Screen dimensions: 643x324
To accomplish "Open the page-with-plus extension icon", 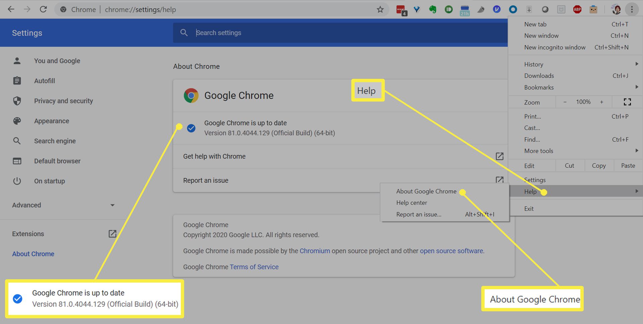I will tap(529, 9).
